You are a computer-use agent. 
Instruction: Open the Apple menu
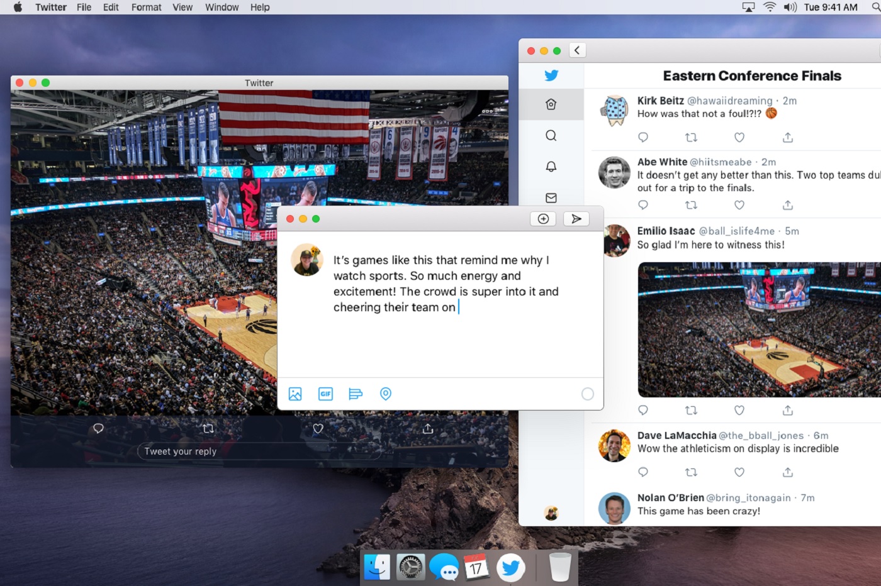[18, 7]
